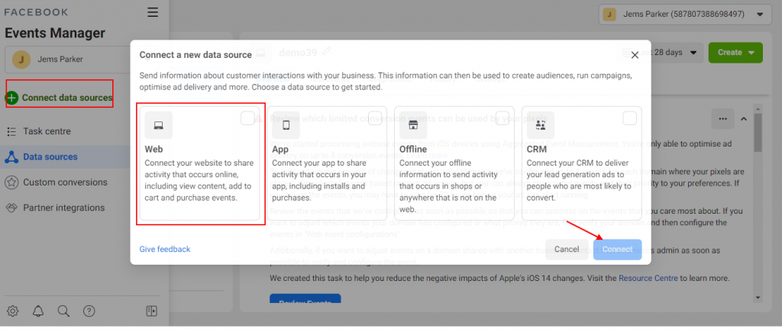Select the App data source card
This screenshot has height=329, width=782.
327,163
